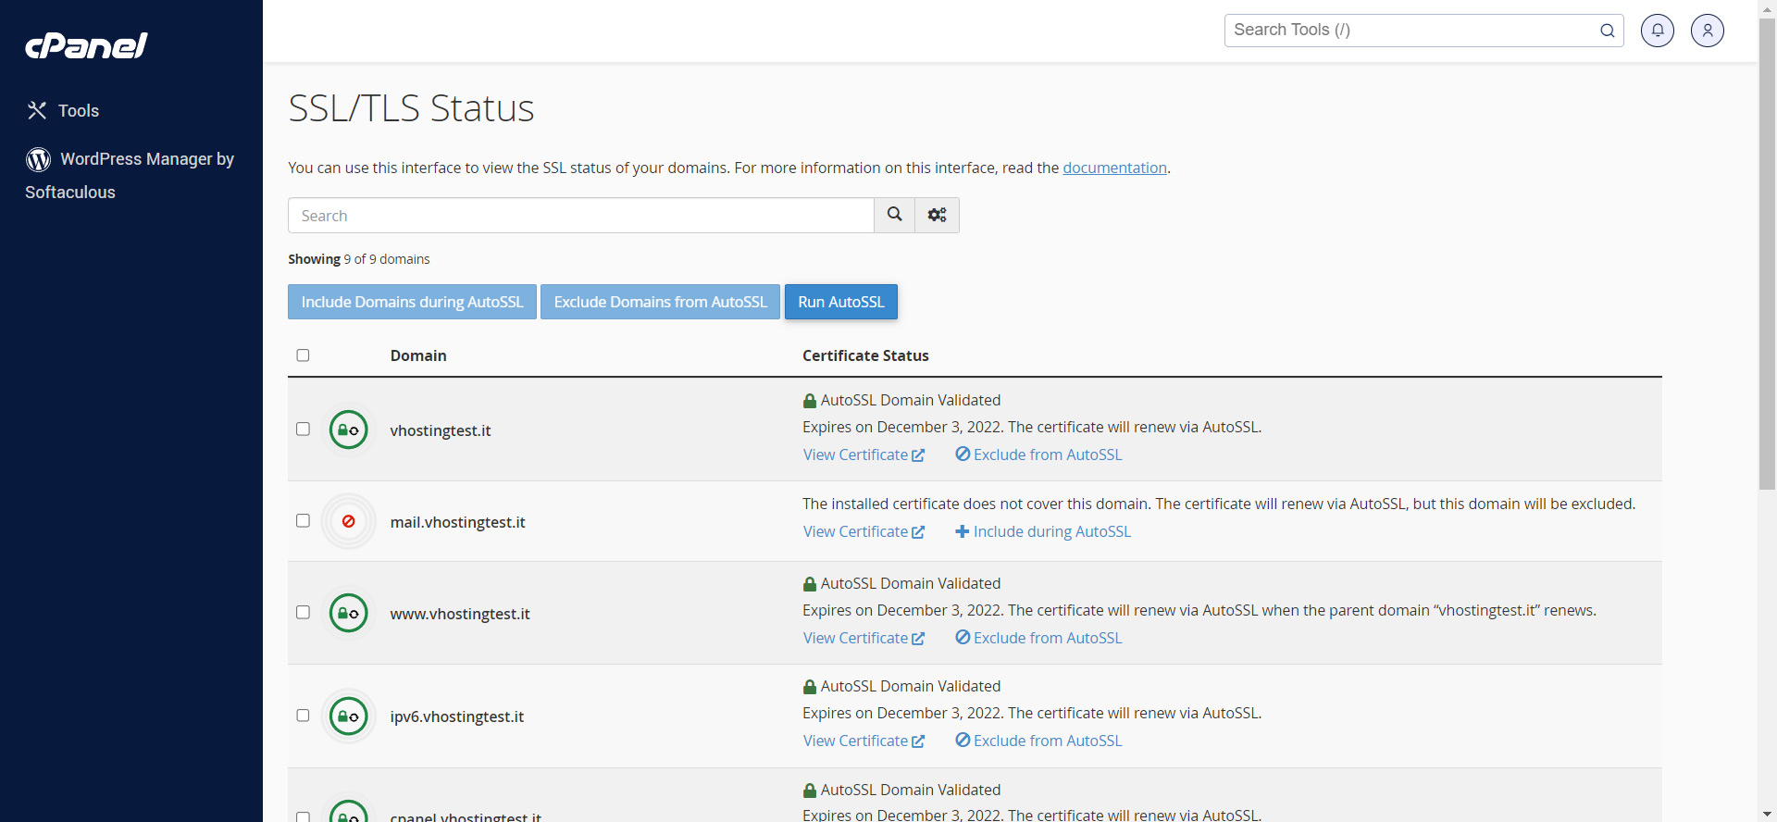The height and width of the screenshot is (822, 1777).
Task: Click AutoSSL Domain Validated lock for www.vhostingtest.it
Action: click(810, 584)
